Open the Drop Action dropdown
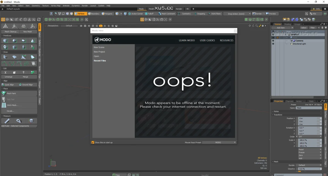The width and height of the screenshot is (328, 176). (x=237, y=14)
